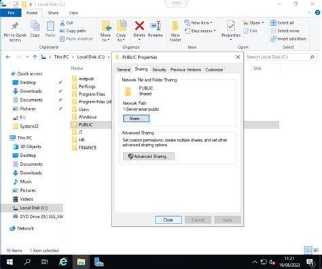Click Copy path in ribbon
Screen dimensions: 322x269
pos(73,31)
